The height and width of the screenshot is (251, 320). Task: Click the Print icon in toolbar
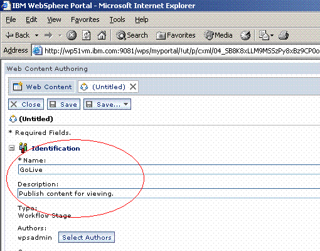pos(284,35)
